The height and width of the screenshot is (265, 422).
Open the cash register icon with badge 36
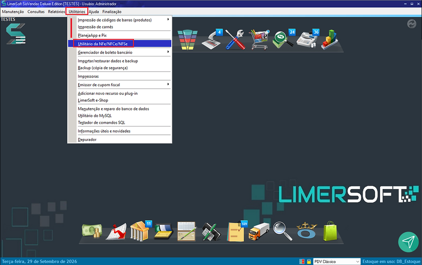(307, 39)
